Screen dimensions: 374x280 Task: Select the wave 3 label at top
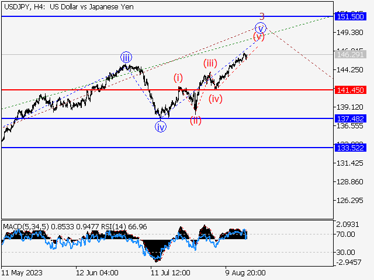[x=262, y=17]
